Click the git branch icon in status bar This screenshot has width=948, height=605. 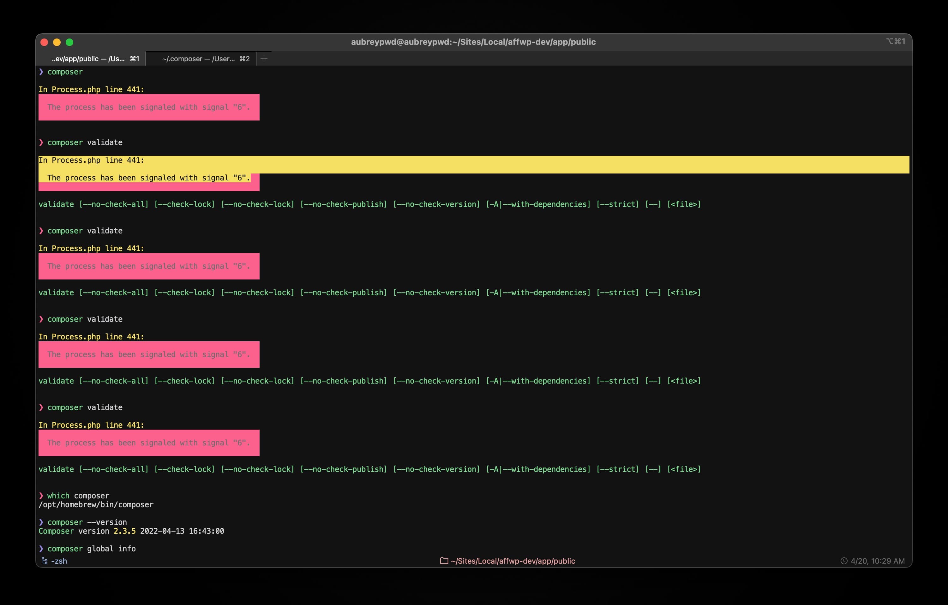click(45, 561)
